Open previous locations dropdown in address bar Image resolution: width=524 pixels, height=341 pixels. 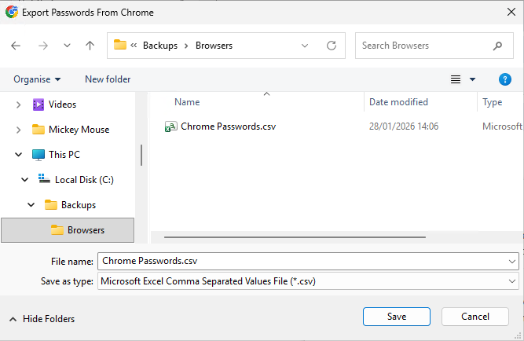pyautogui.click(x=305, y=46)
